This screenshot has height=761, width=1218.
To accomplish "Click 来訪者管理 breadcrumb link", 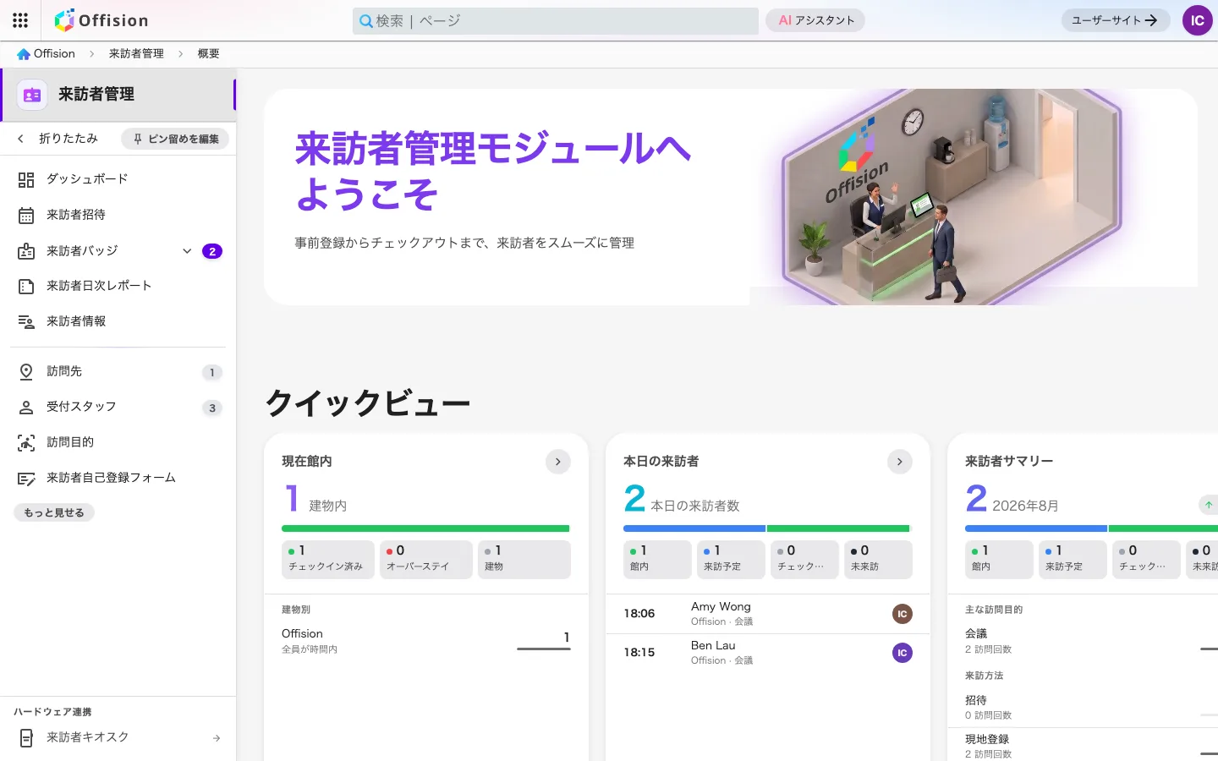I will 136,54.
